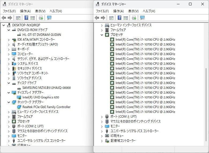This screenshot has width=209, height=153.
Task: Open 操作(A) menu in left window
Action: coord(25,11)
